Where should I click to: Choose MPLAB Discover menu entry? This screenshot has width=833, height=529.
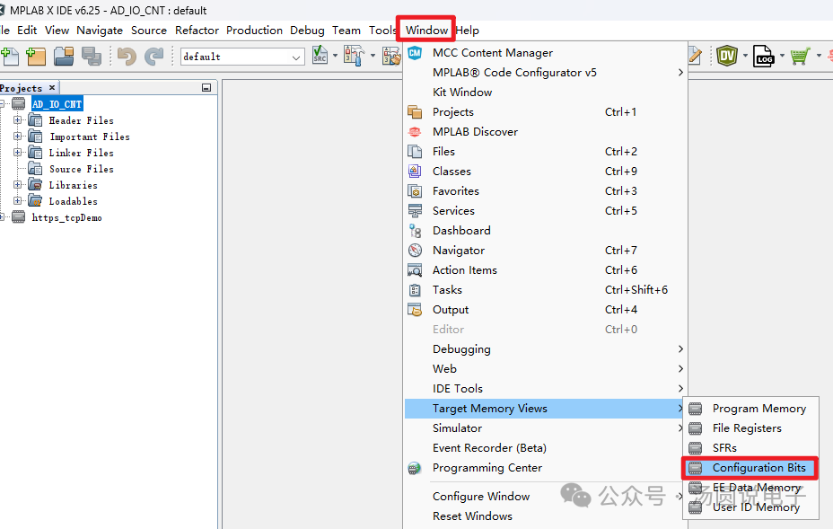(546, 131)
